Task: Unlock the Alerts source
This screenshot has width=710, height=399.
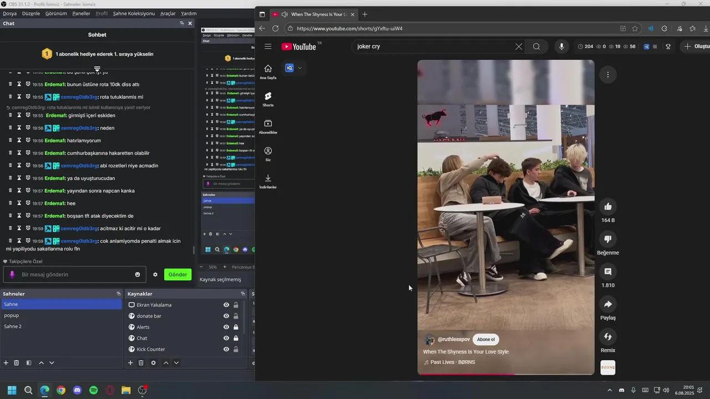Action: (236, 327)
